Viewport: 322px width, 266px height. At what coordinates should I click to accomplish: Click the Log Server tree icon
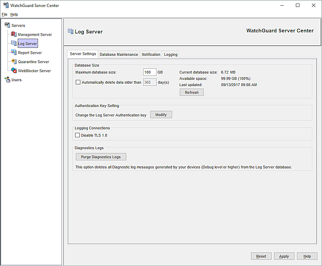pyautogui.click(x=14, y=43)
